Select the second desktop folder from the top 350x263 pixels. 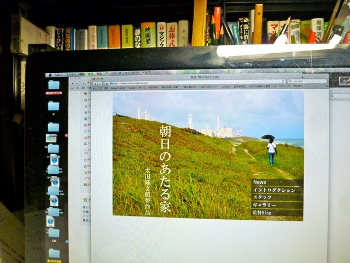tap(54, 106)
